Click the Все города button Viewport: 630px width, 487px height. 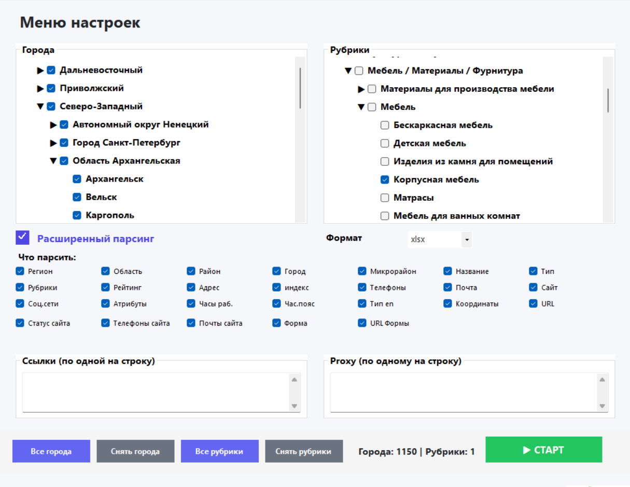point(51,451)
